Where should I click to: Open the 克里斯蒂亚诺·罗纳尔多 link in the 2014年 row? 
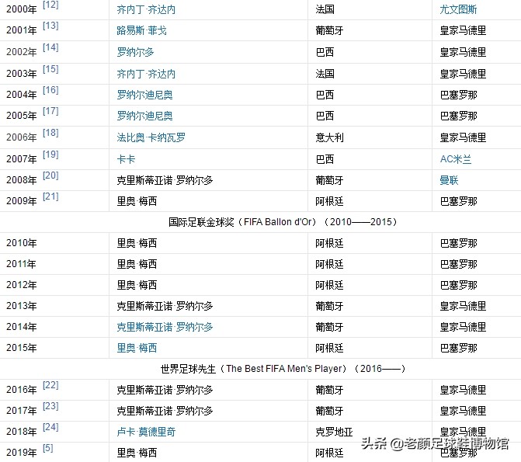pos(165,327)
